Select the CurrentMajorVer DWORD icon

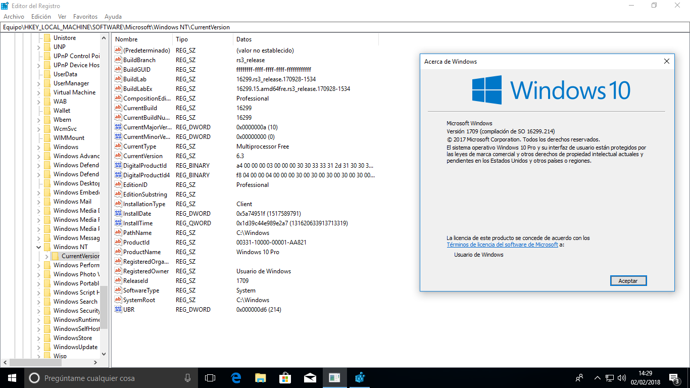point(118,127)
